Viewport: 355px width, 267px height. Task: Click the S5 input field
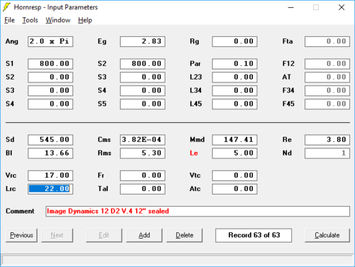click(143, 104)
